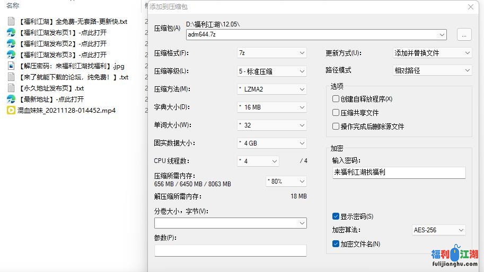Click the Edge icon for 最新地址 shortcut
The image size is (484, 272).
(11, 99)
